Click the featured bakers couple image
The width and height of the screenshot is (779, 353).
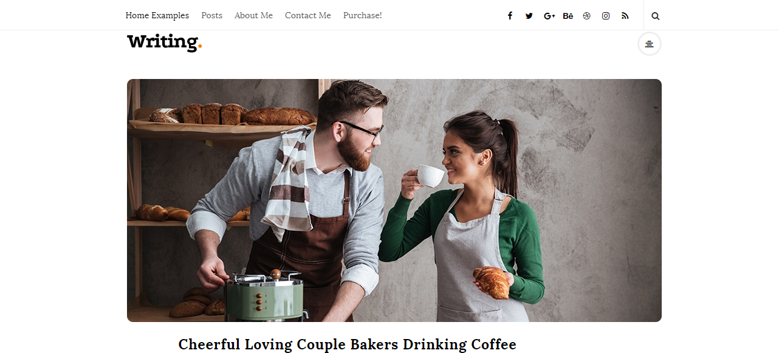point(394,200)
